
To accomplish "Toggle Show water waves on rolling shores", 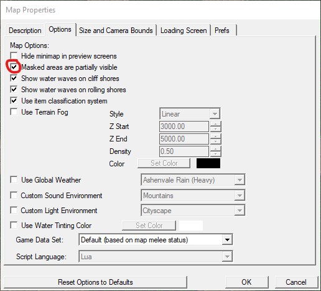I will 14,90.
